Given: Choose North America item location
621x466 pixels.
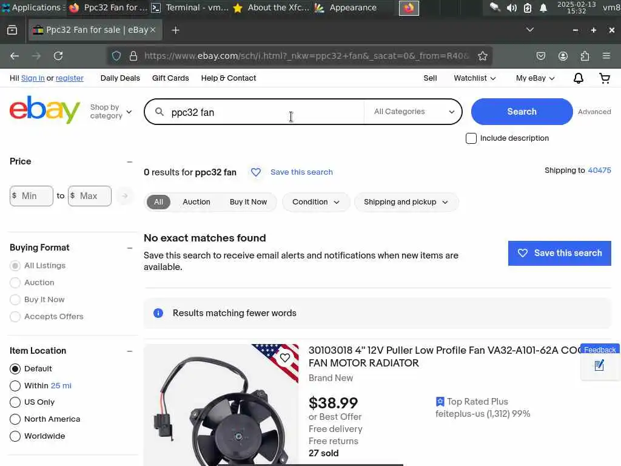Looking at the screenshot, I should tap(15, 419).
